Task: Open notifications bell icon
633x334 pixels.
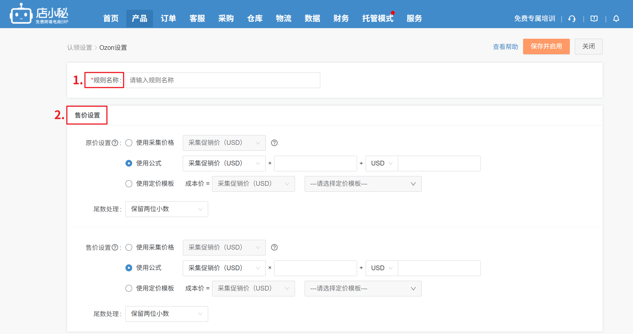Action: 616,19
